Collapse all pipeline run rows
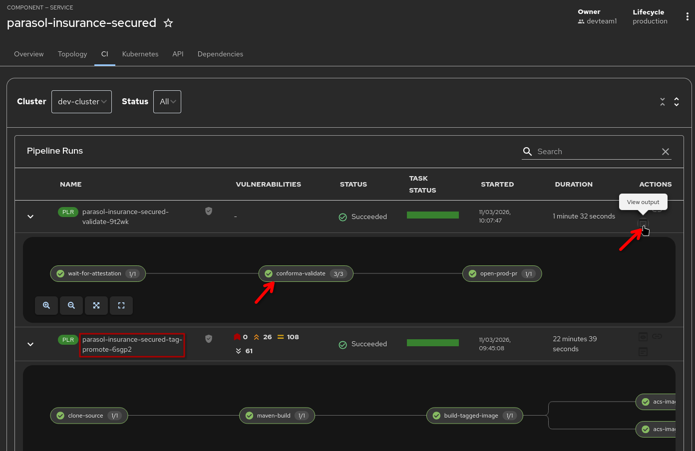Screen dimensions: 695x451 (x=663, y=101)
